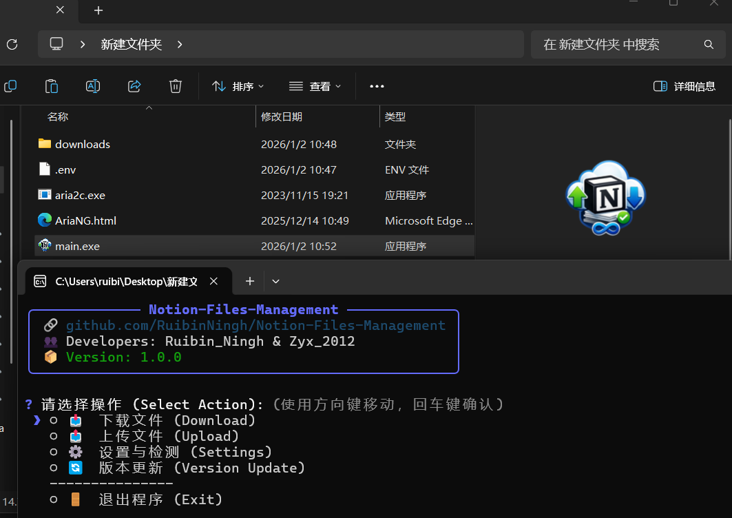Screen dimensions: 732x518
Task: Click the rename icon in the toolbar
Action: pos(93,86)
